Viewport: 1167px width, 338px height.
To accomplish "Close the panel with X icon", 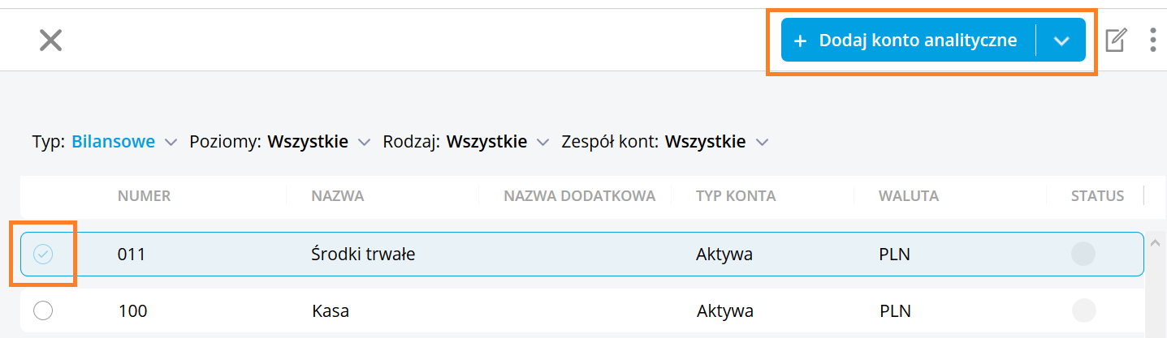I will [50, 40].
